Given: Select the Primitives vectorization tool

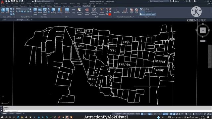Looking at the screenshot, I should coord(125,11).
